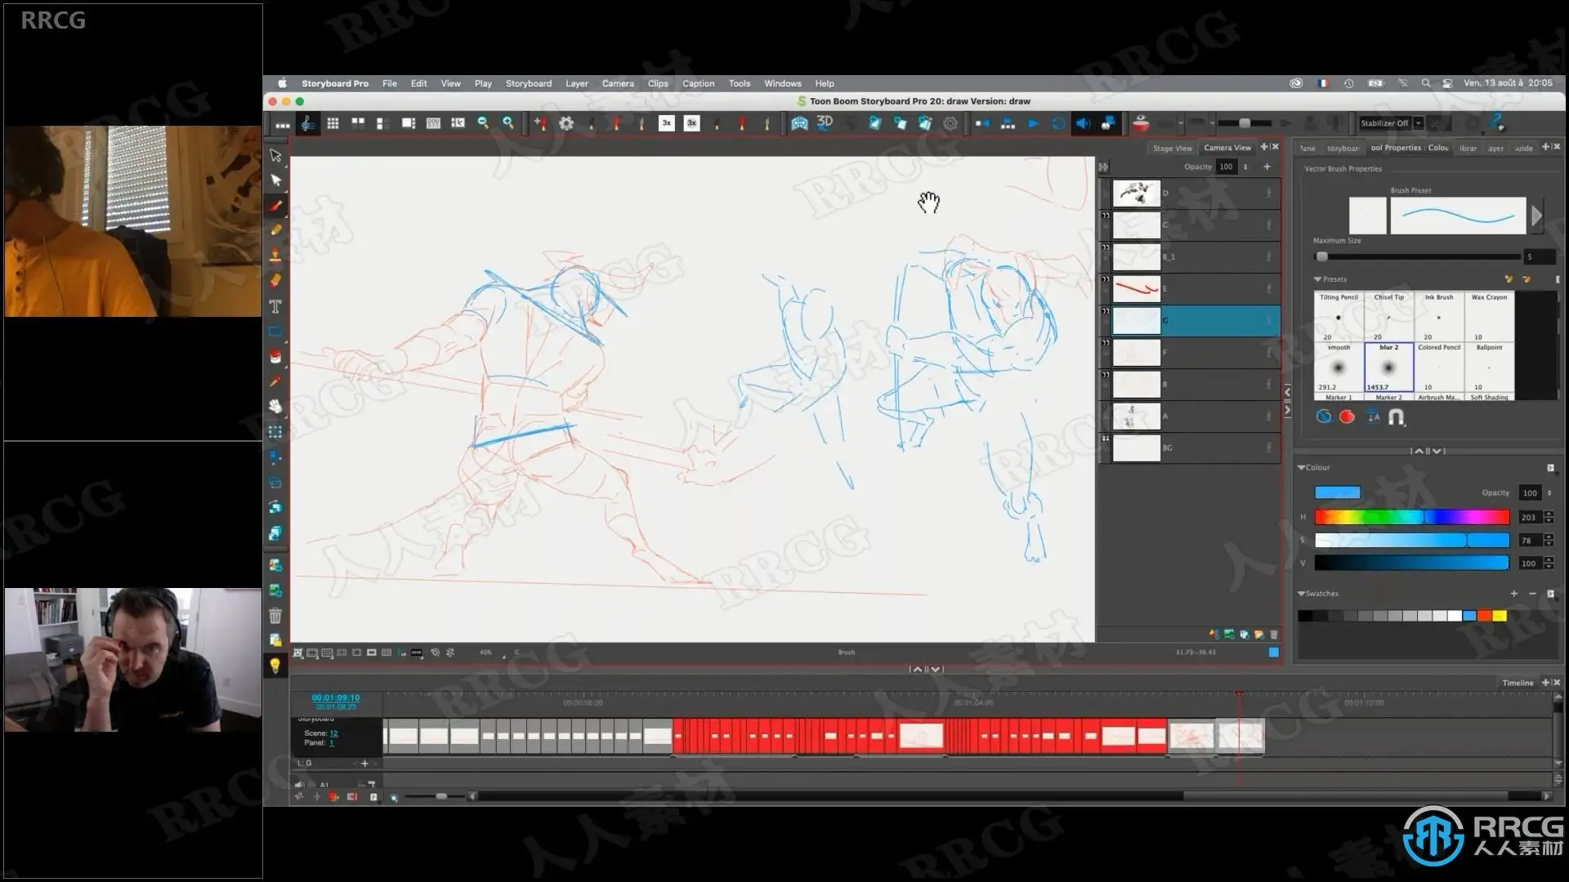Click the zoom in magnifier icon
Screen dimensions: 1569x882
pyautogui.click(x=508, y=122)
